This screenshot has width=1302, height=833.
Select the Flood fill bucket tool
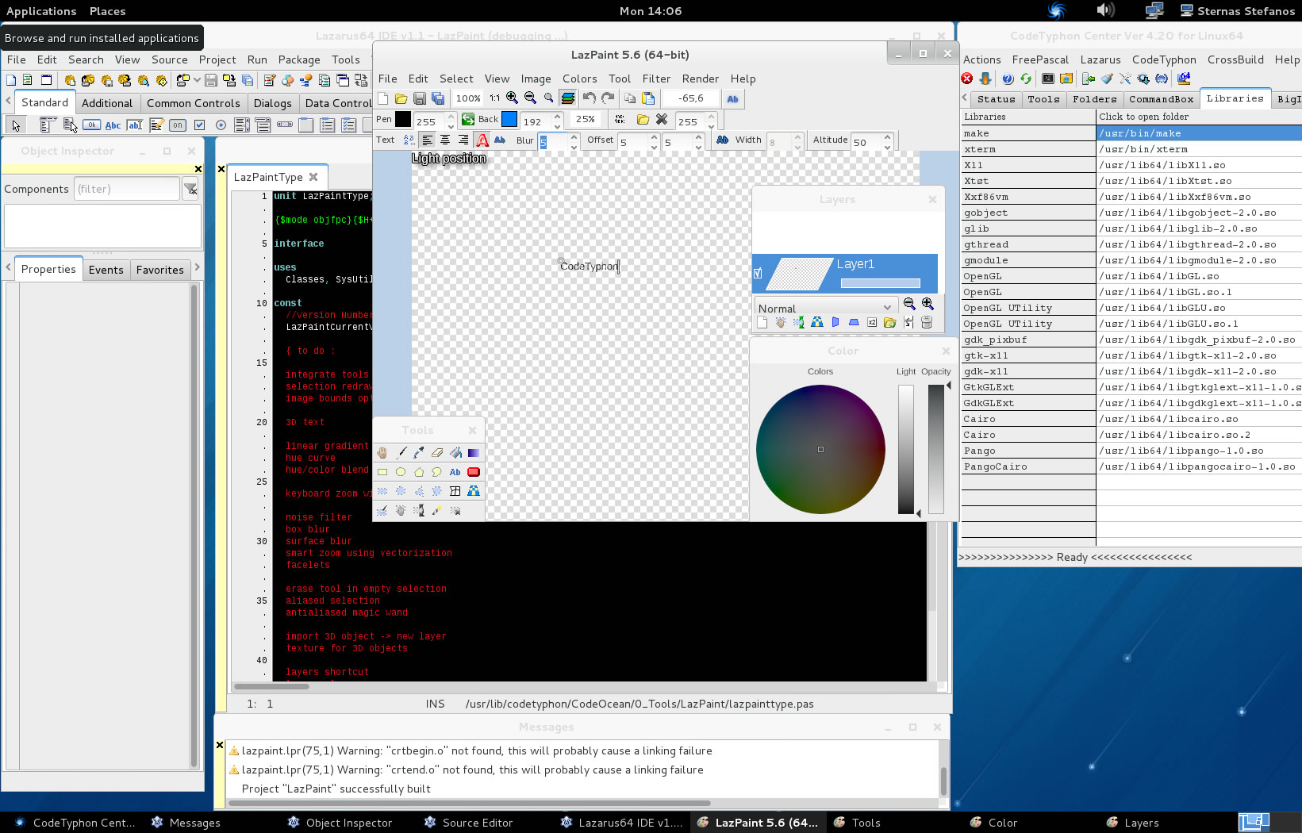coord(455,453)
